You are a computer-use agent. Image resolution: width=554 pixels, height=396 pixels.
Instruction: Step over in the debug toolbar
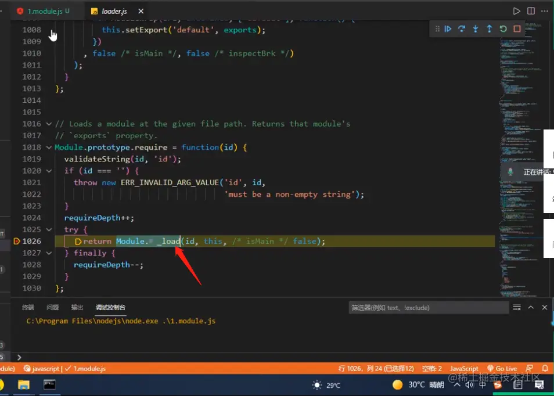pos(462,29)
